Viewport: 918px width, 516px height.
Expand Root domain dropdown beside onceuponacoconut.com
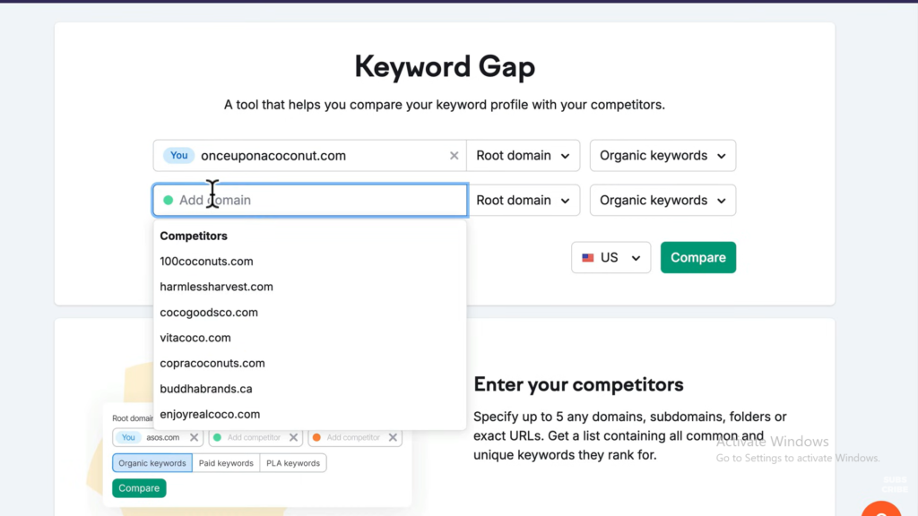coord(523,156)
